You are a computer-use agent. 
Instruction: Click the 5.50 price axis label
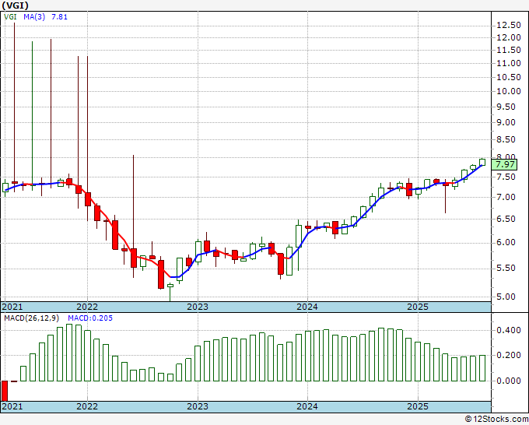pos(506,269)
